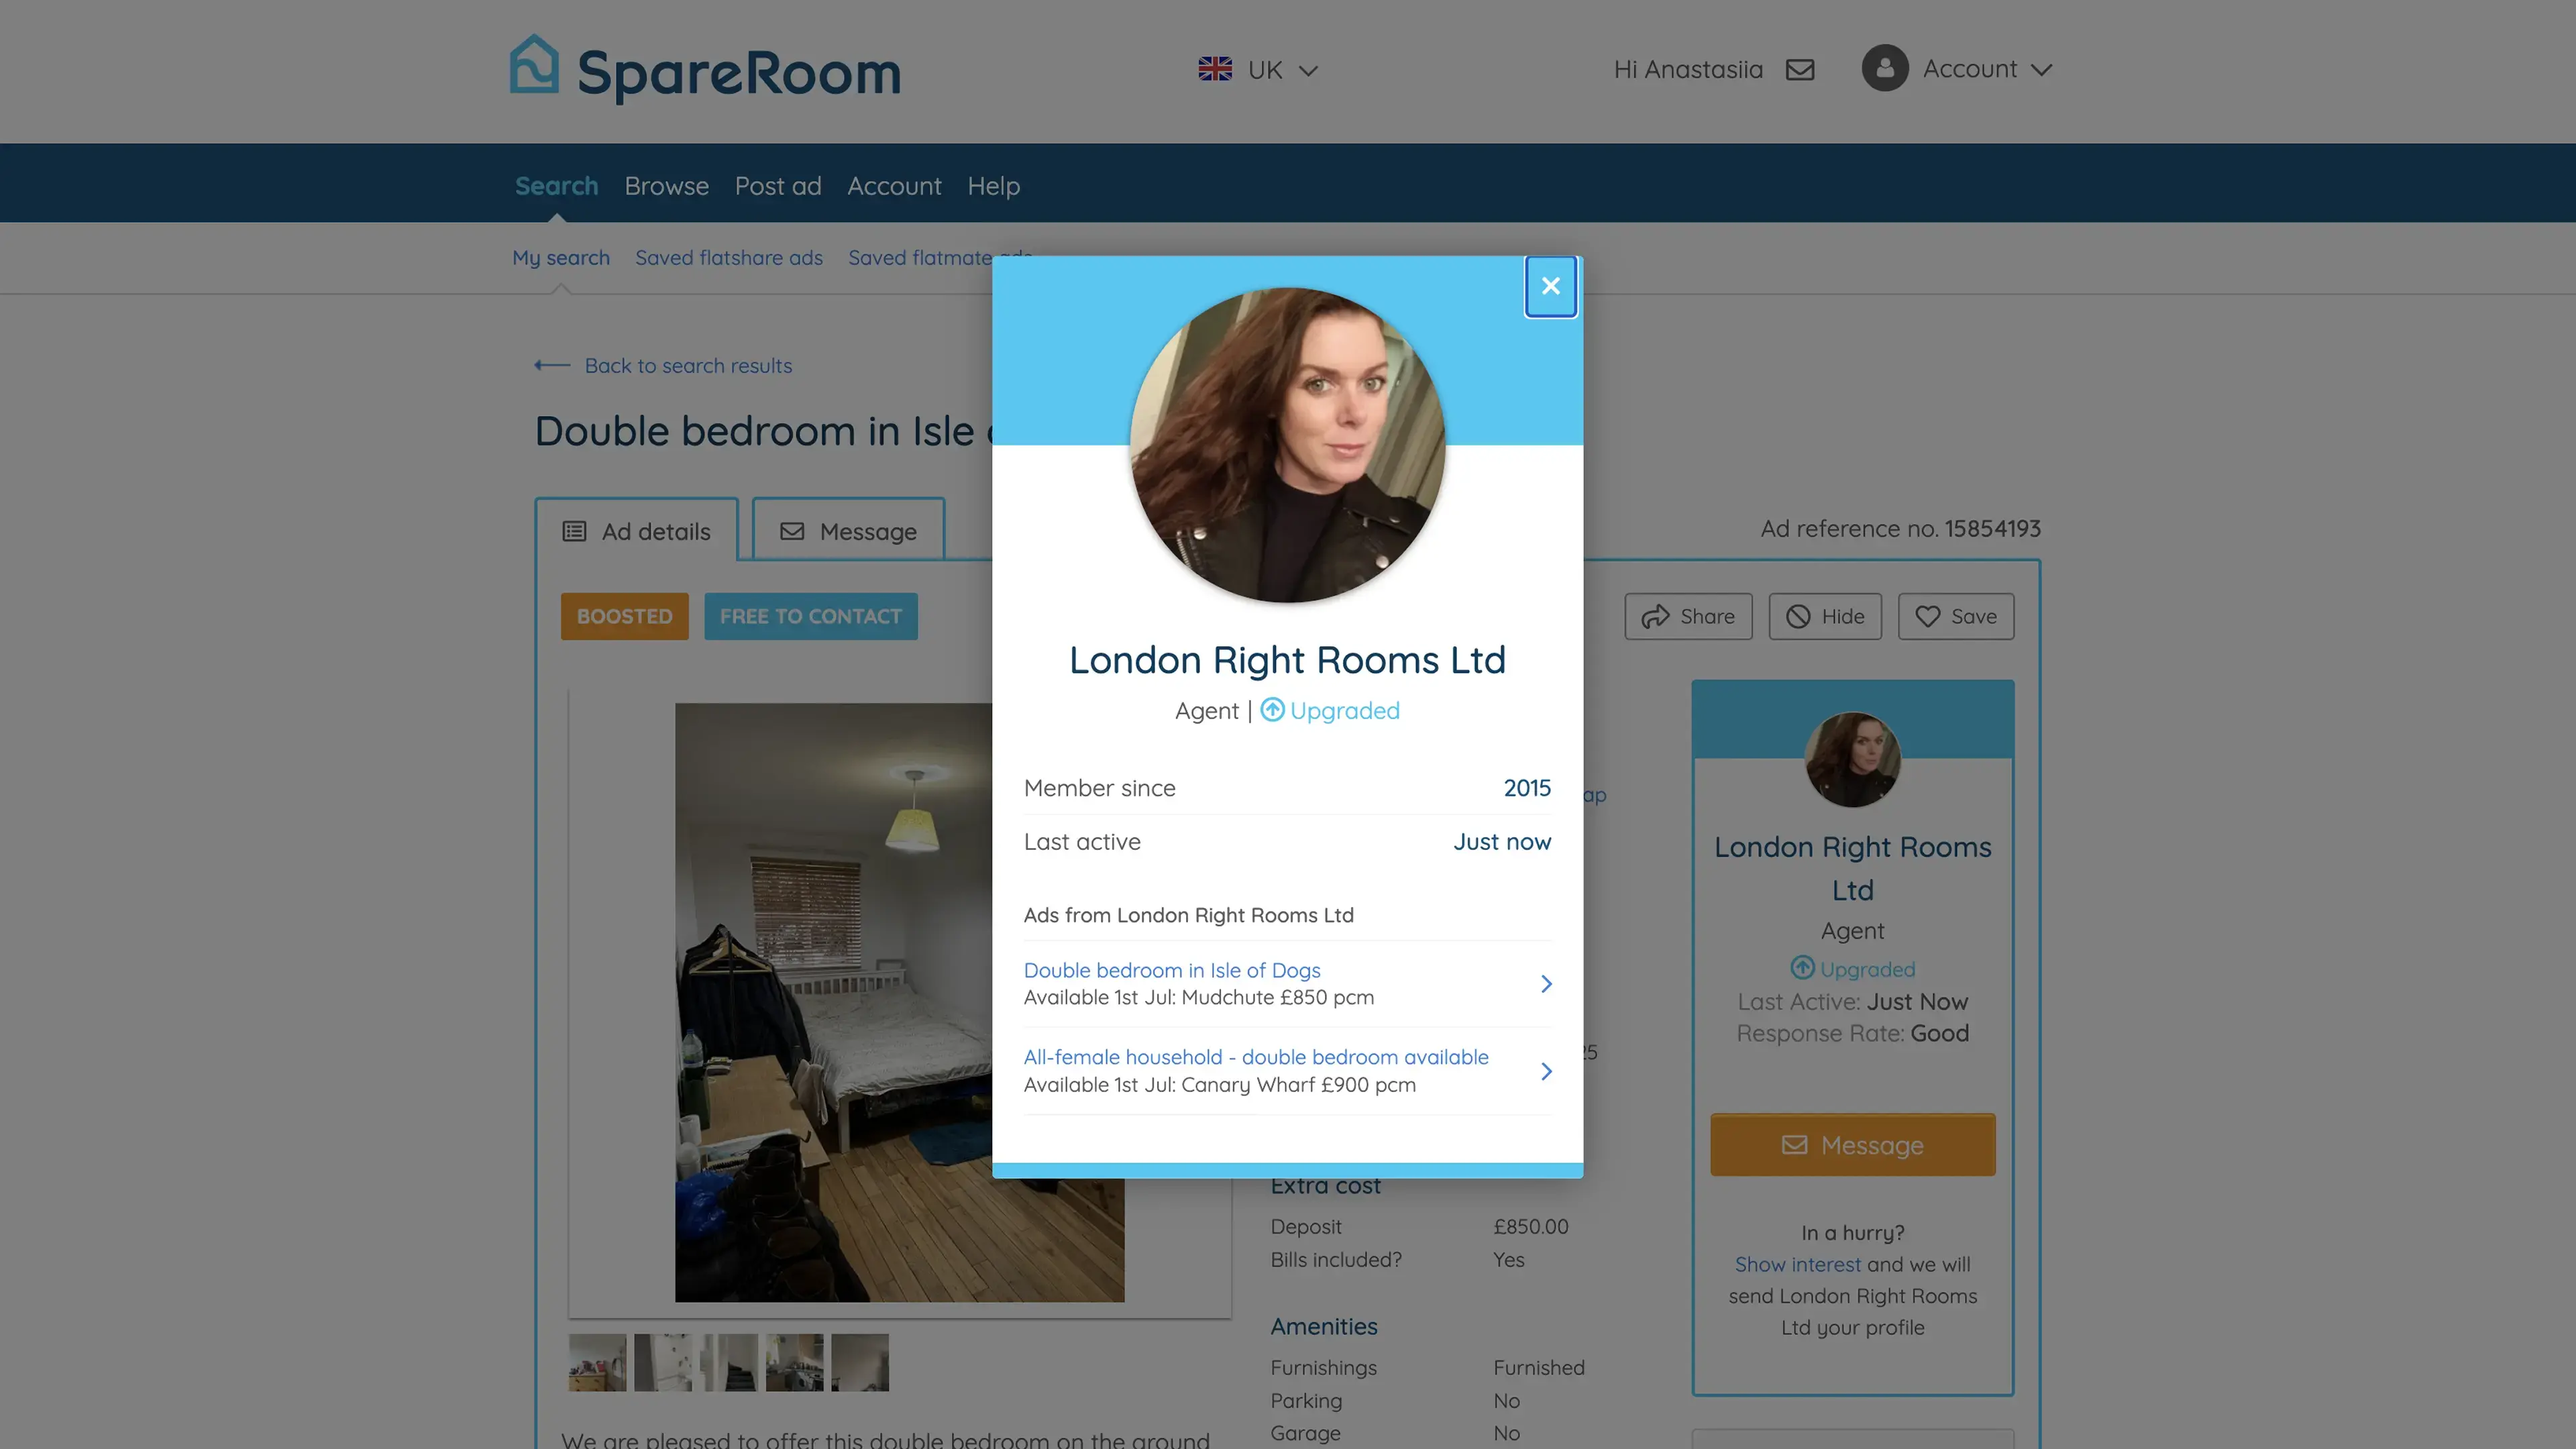
Task: Click the orange Message button
Action: click(1852, 1144)
